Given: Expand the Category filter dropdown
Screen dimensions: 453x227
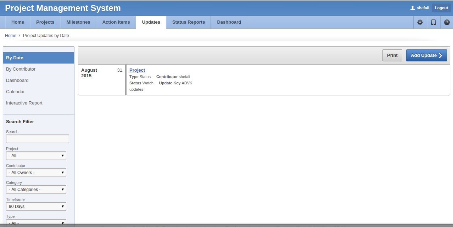Looking at the screenshot, I should tap(36, 190).
